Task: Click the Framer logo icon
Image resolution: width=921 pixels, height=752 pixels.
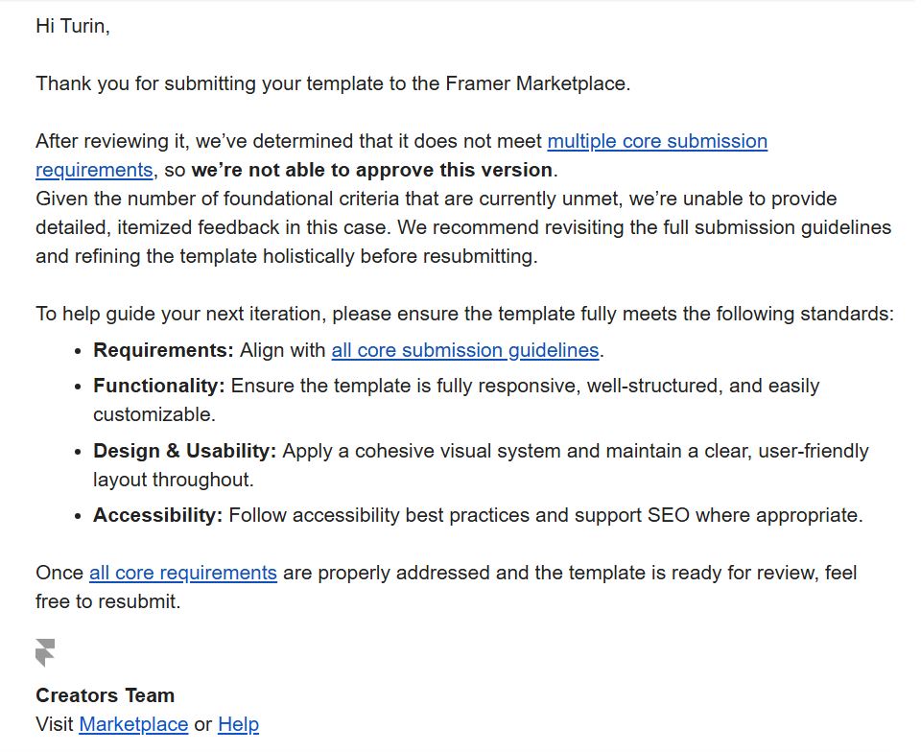Action: (x=45, y=653)
